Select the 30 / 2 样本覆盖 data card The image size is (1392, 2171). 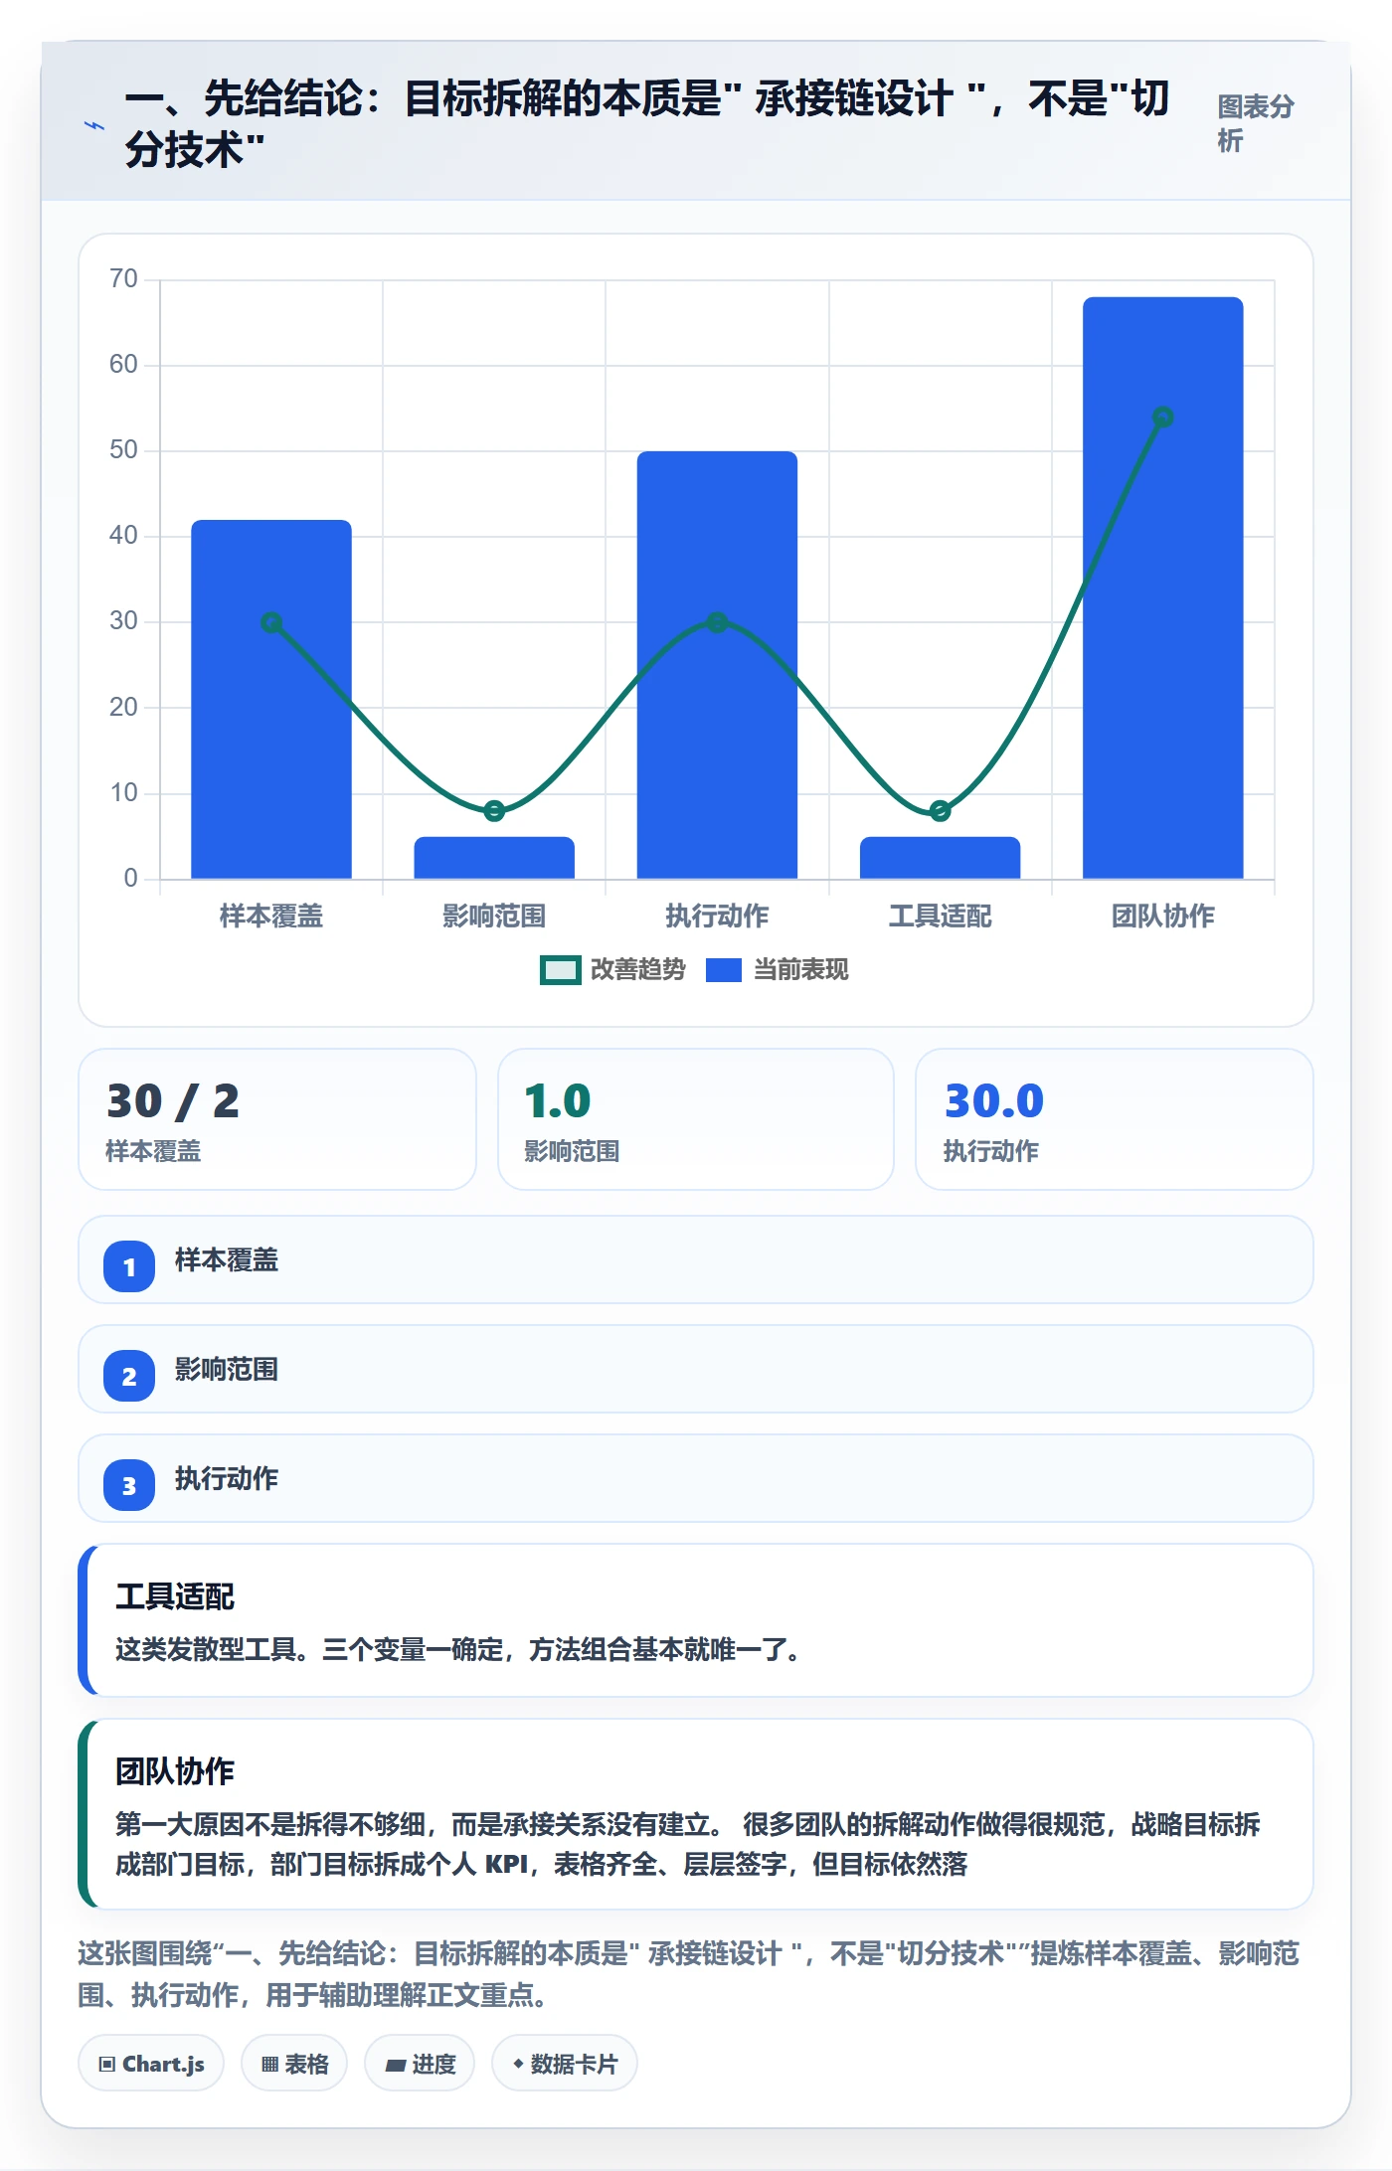(277, 1119)
